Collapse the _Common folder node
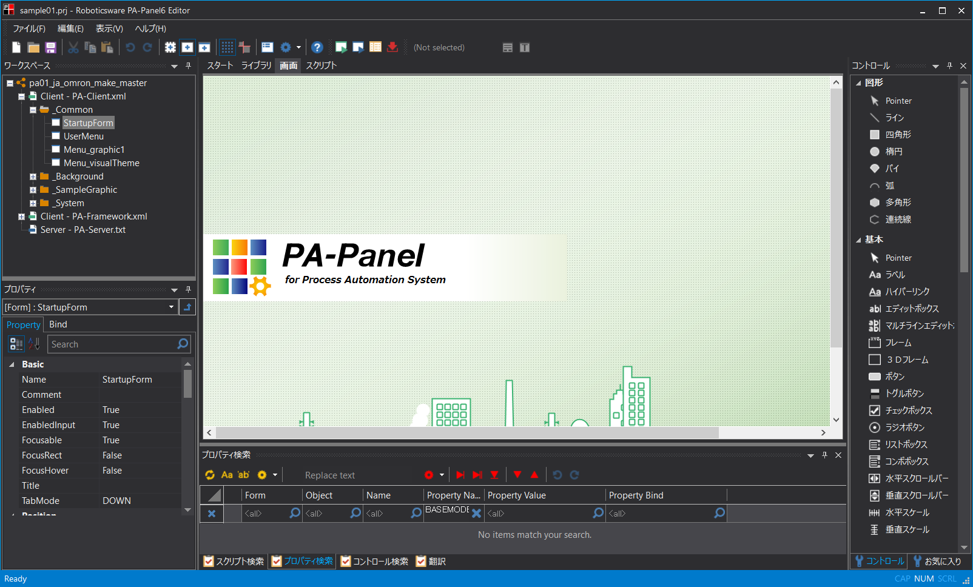This screenshot has width=973, height=587. click(33, 110)
